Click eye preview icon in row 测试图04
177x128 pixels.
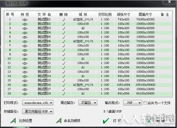click(x=25, y=33)
